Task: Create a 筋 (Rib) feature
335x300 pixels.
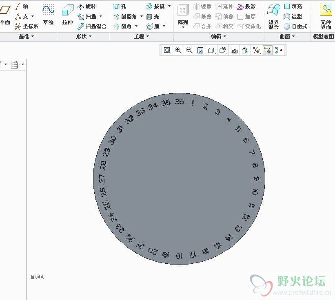Action: tap(153, 26)
